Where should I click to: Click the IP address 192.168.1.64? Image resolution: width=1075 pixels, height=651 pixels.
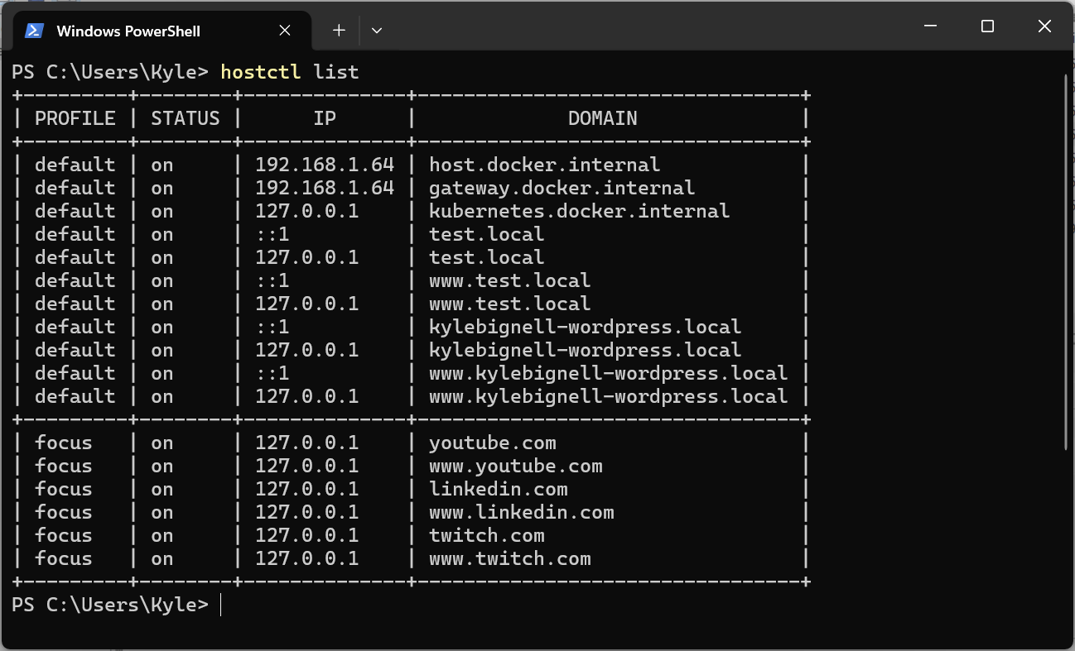325,165
